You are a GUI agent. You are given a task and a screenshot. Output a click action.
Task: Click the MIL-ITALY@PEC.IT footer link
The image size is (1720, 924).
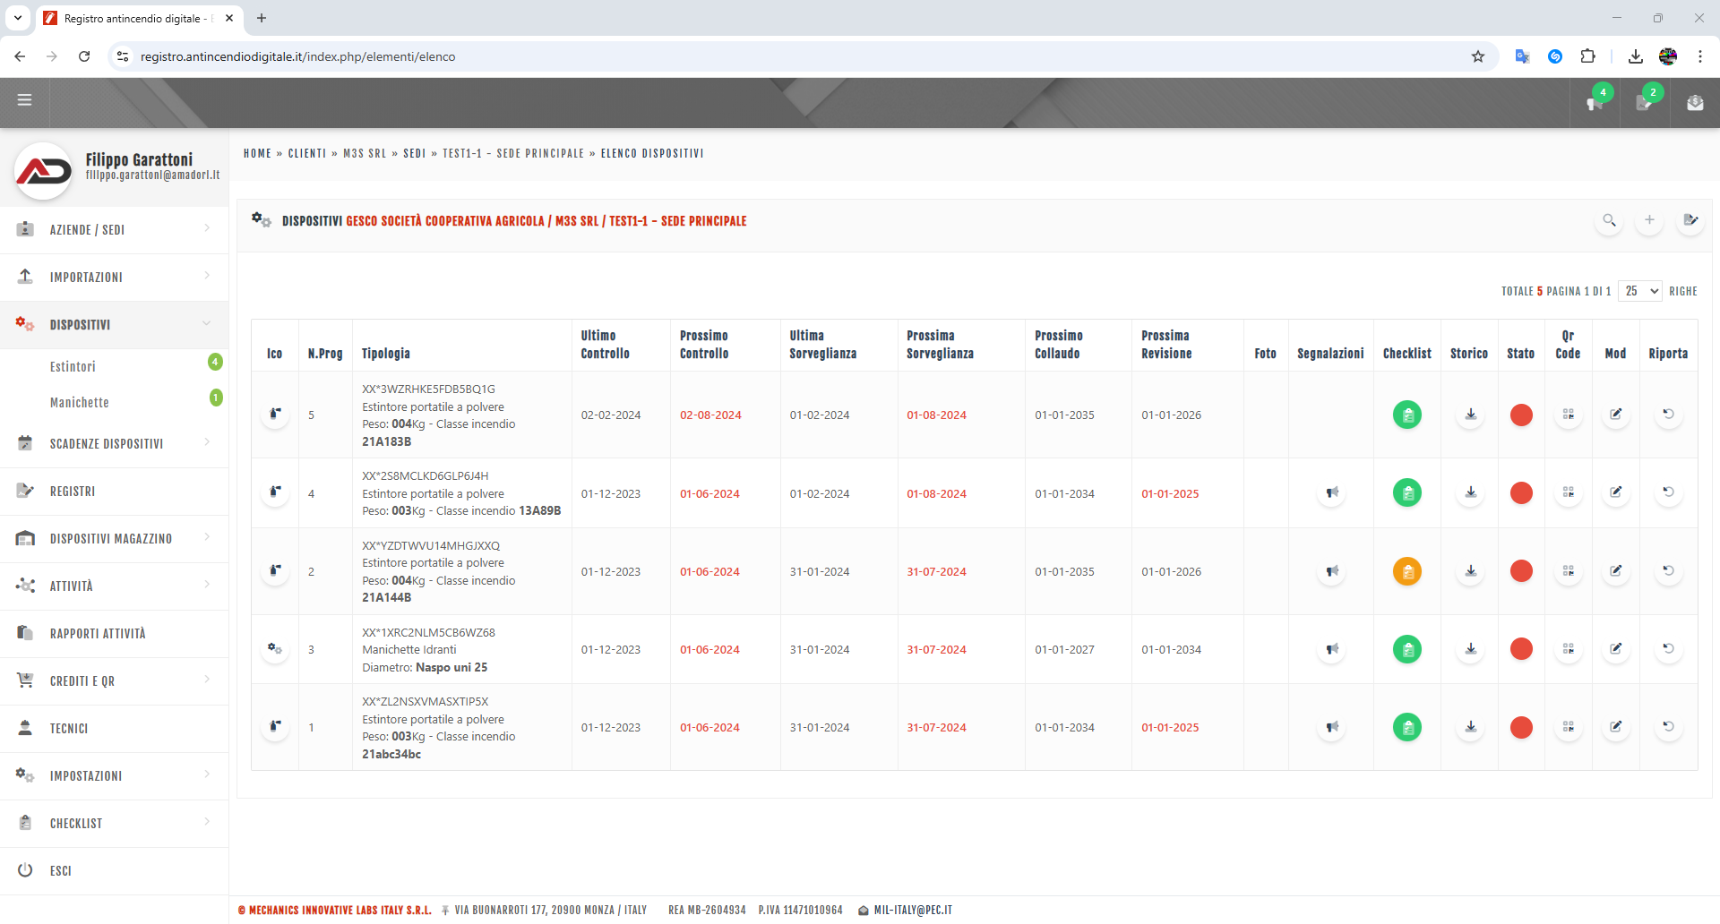tap(913, 909)
